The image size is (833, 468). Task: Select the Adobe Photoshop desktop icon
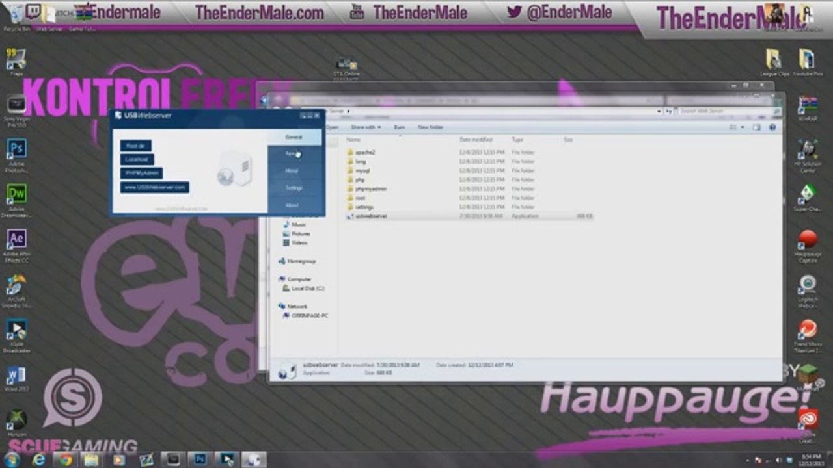click(x=16, y=156)
